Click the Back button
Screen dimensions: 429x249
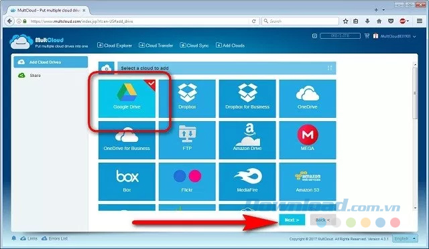click(x=323, y=220)
